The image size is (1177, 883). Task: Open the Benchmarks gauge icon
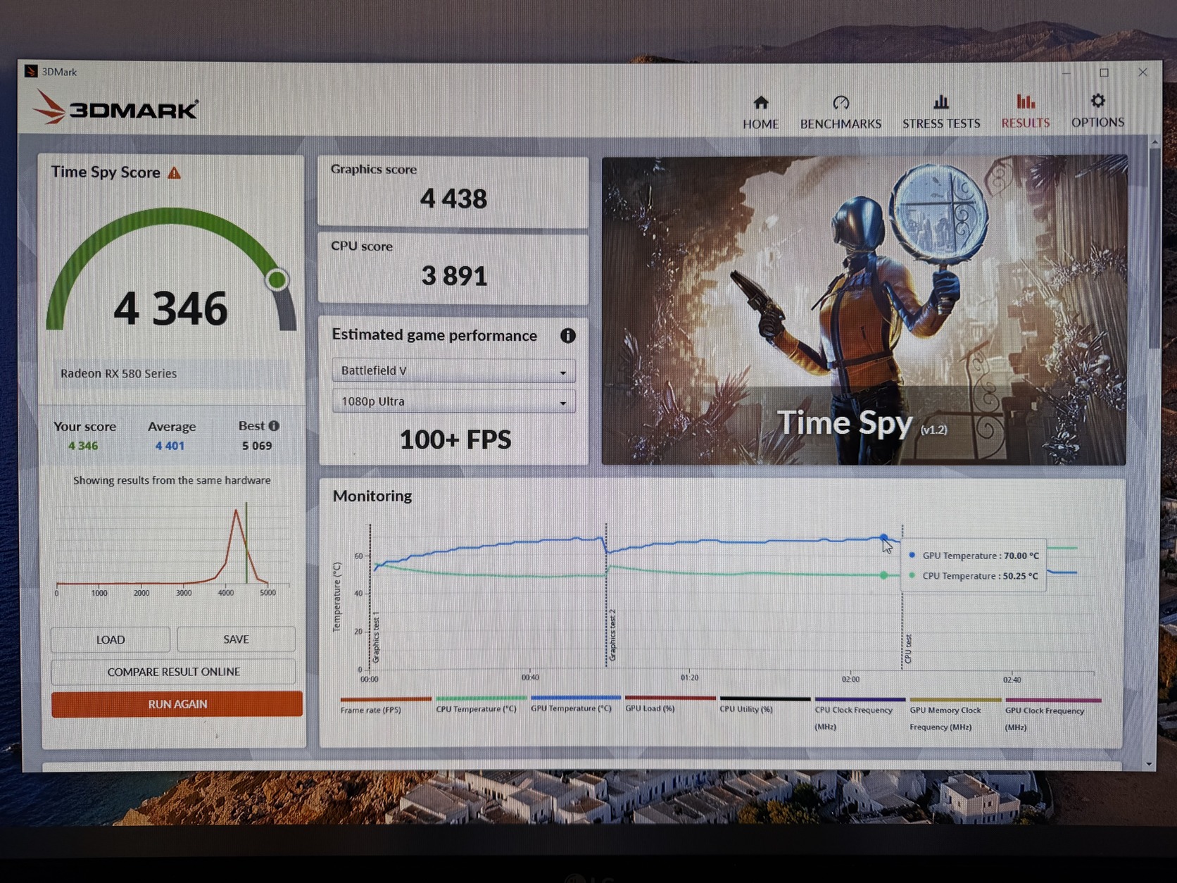coord(841,103)
